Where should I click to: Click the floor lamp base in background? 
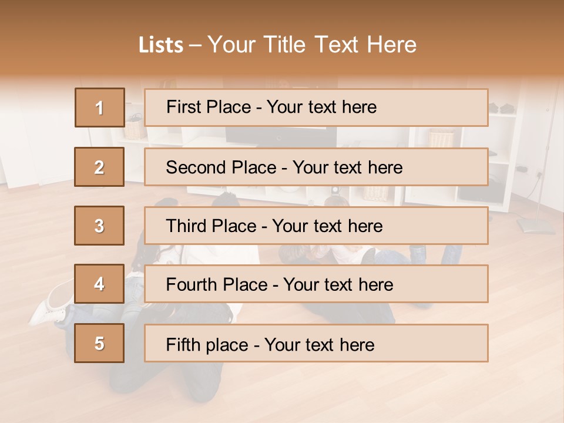534,225
